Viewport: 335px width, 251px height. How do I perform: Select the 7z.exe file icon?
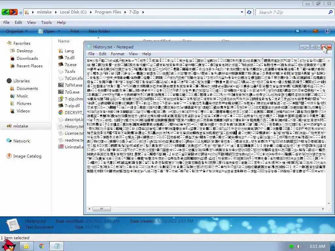coord(61,64)
